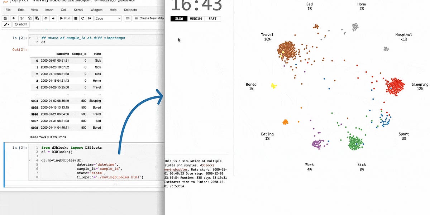
Task: Click the '2000-01-02 08:36:49' table cell
Action: point(55,101)
